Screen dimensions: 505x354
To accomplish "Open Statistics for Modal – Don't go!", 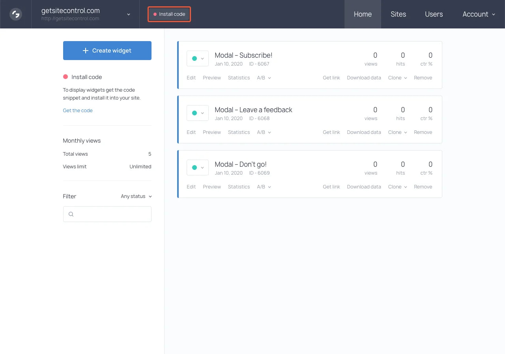I will click(239, 187).
